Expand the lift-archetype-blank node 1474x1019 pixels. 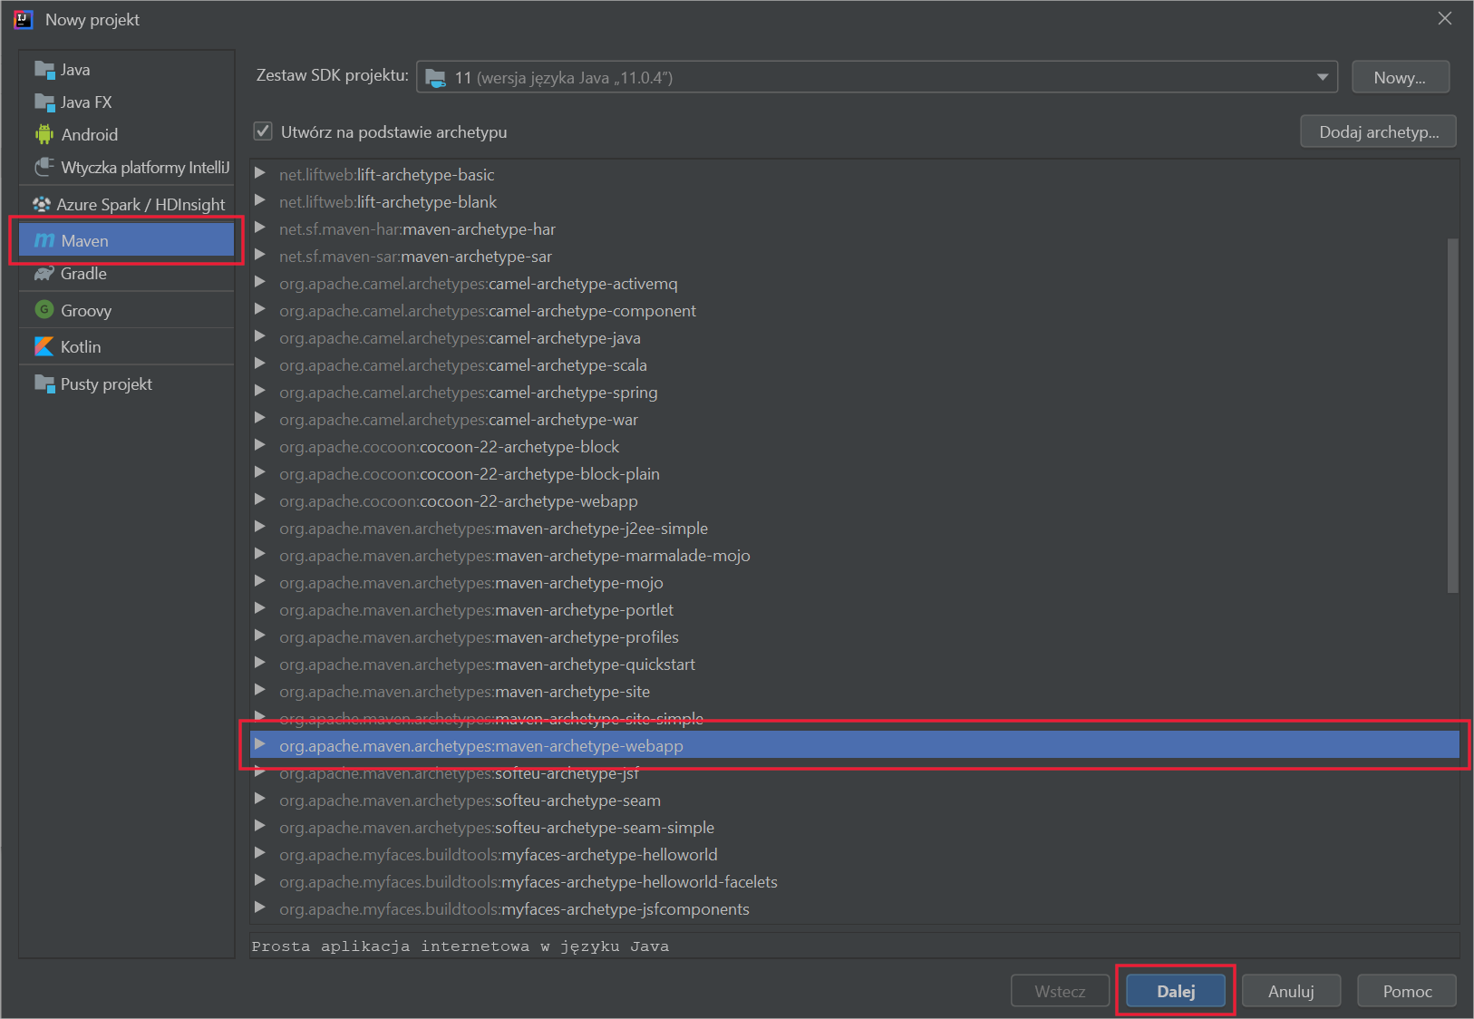[x=260, y=200]
